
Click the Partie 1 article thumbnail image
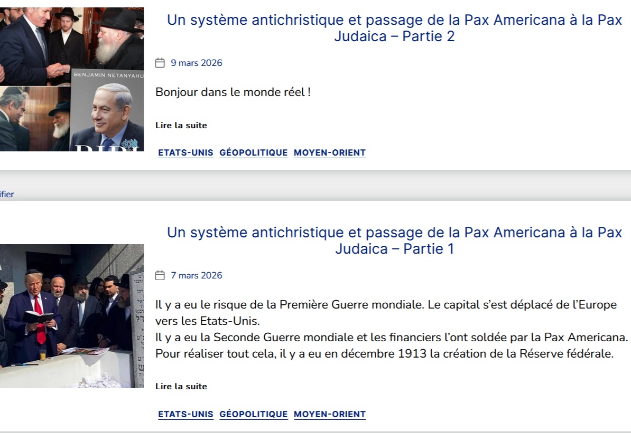71,316
